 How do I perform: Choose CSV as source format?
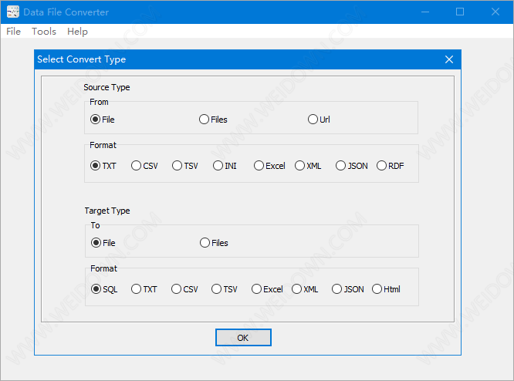click(x=144, y=166)
